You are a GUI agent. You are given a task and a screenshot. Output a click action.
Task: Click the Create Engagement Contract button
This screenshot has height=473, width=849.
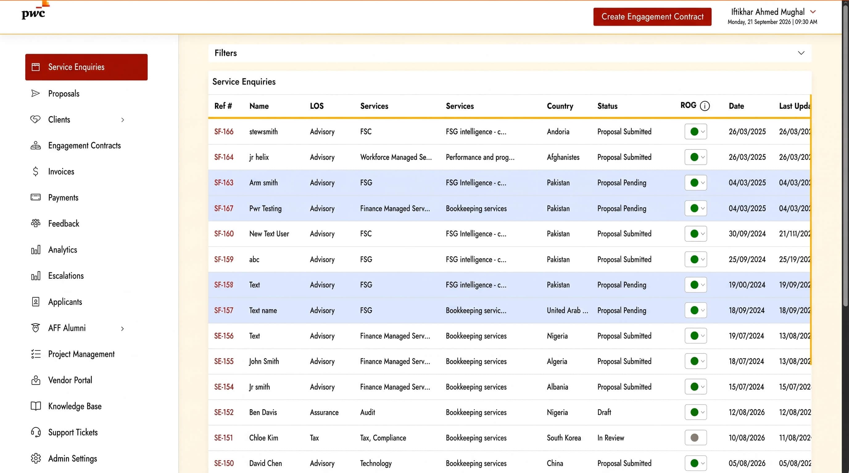coord(652,17)
